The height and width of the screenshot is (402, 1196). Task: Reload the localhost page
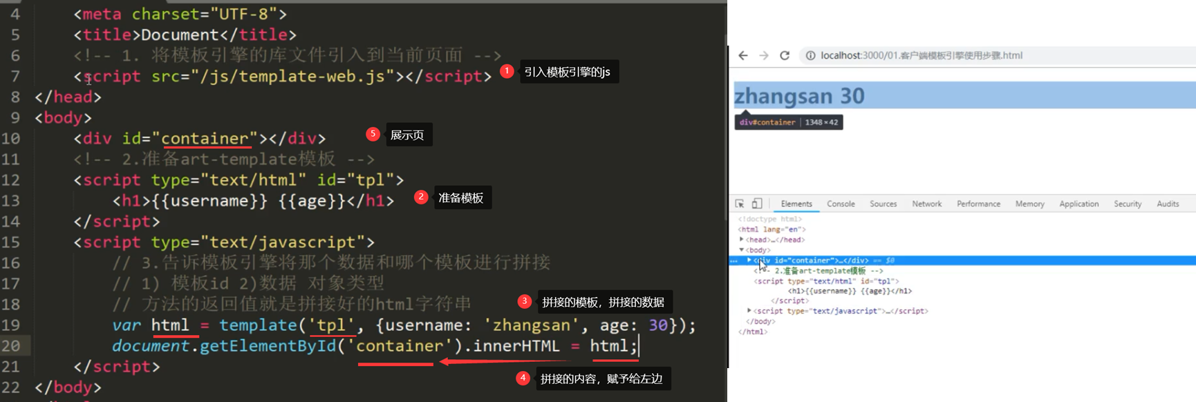pos(785,55)
